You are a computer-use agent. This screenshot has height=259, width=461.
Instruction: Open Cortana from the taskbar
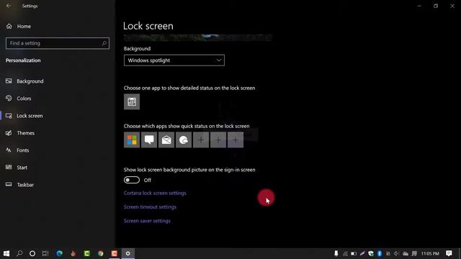[x=32, y=253]
